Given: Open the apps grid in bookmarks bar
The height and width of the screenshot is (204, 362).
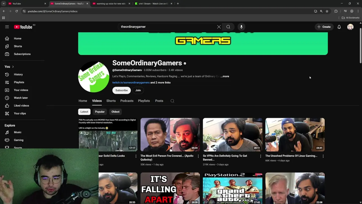Looking at the screenshot, I should point(3,18).
